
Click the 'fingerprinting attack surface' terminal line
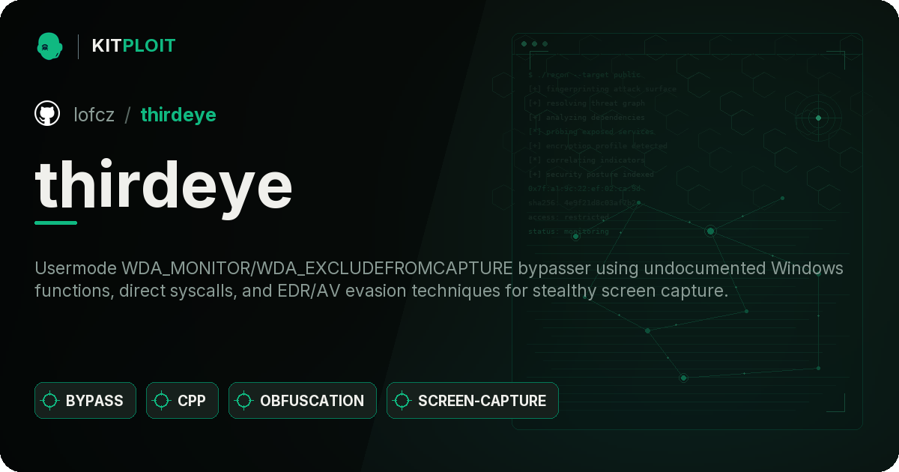[x=602, y=89]
